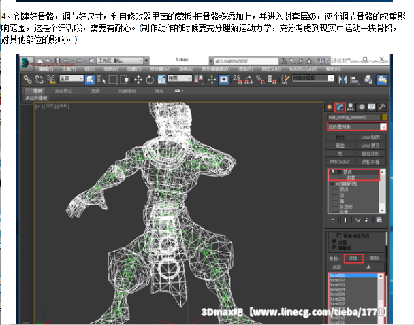Open the Display command panel tab
The height and width of the screenshot is (325, 414).
click(x=372, y=107)
